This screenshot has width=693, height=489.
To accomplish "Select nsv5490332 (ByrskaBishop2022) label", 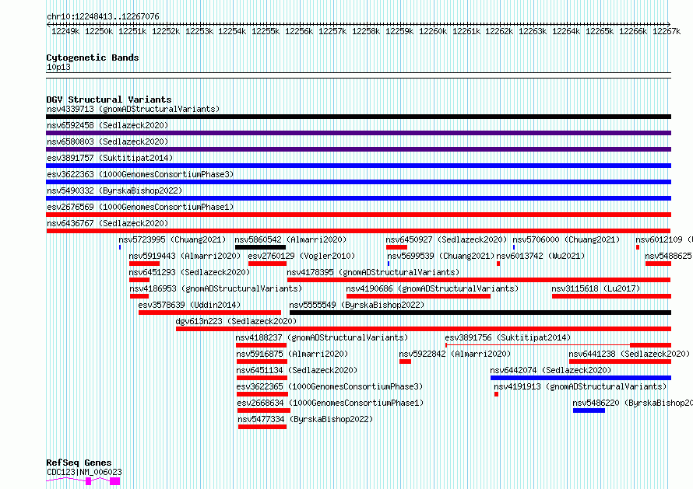I will pyautogui.click(x=114, y=190).
